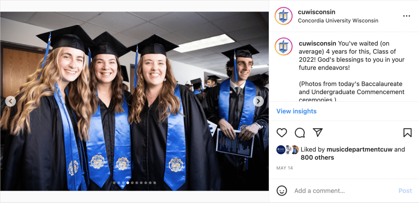View the list of 800 others who liked
Screen dimensions: 419x203
point(317,158)
